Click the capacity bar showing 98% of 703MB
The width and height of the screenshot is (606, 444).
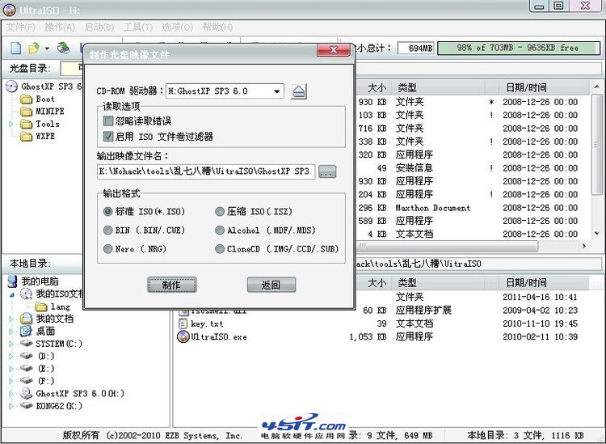tap(519, 48)
